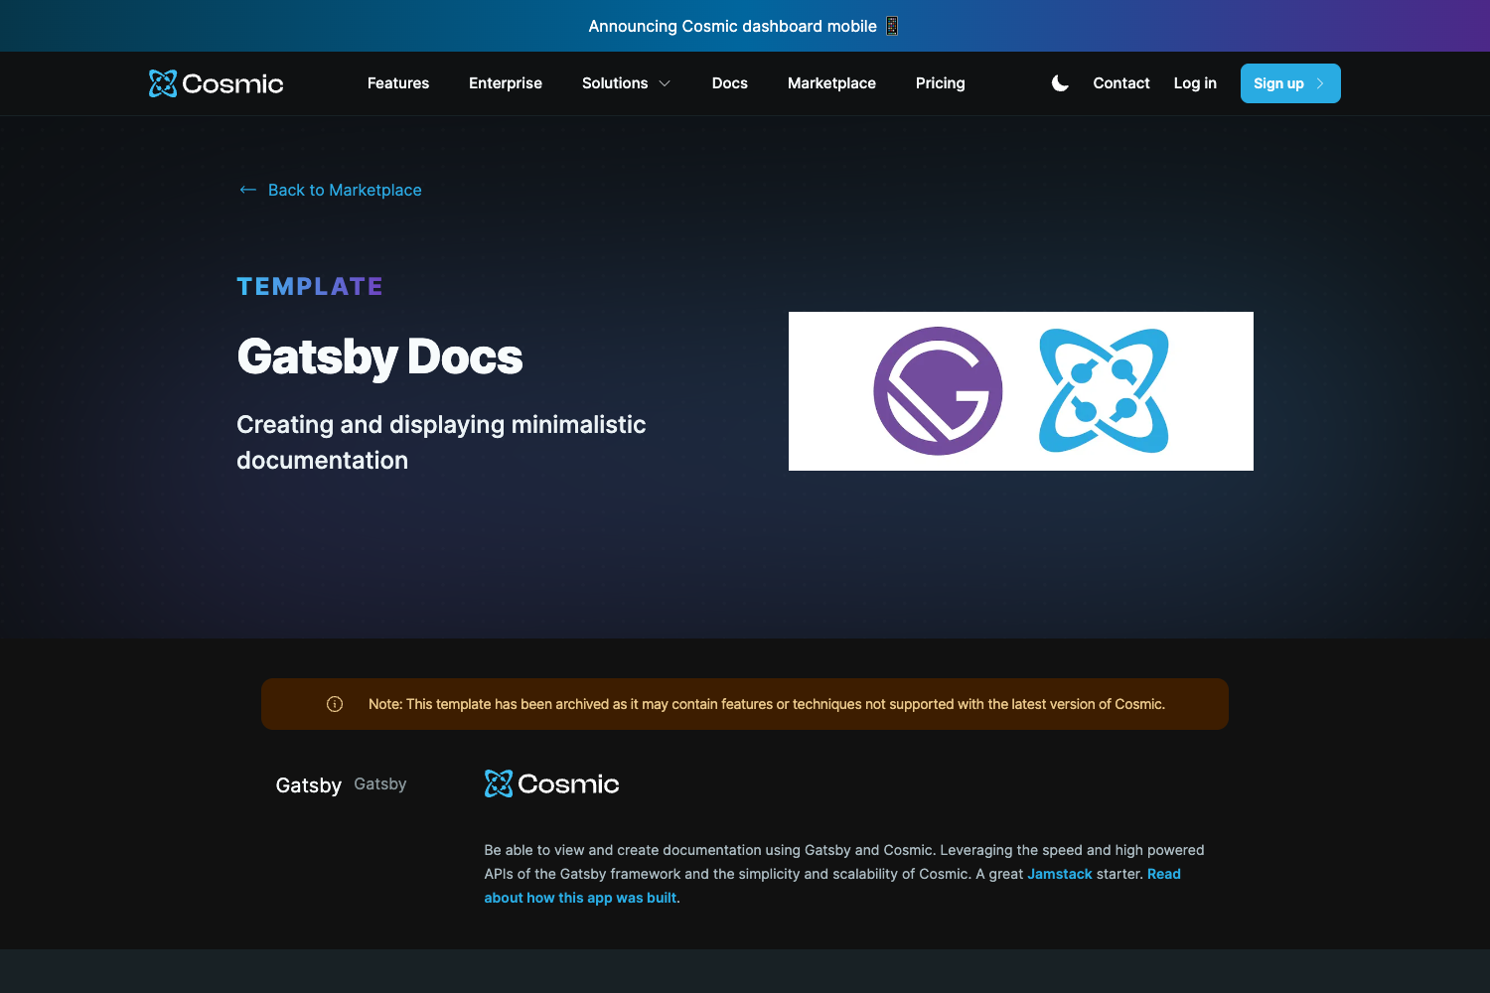This screenshot has width=1490, height=993.
Task: Click the info icon in the archived note
Action: (335, 704)
